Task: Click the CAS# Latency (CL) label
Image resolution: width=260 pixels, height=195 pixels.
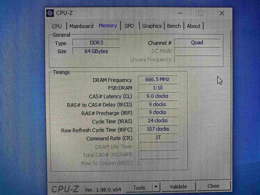Action: 110,96
